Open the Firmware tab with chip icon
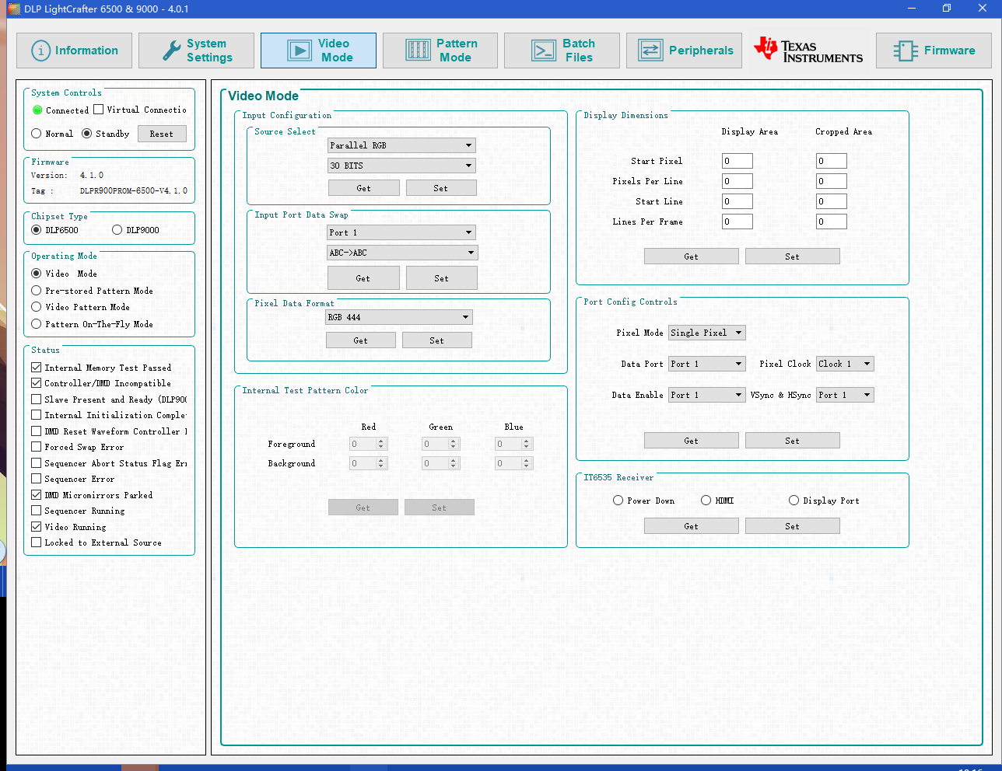1002x771 pixels. click(x=934, y=51)
